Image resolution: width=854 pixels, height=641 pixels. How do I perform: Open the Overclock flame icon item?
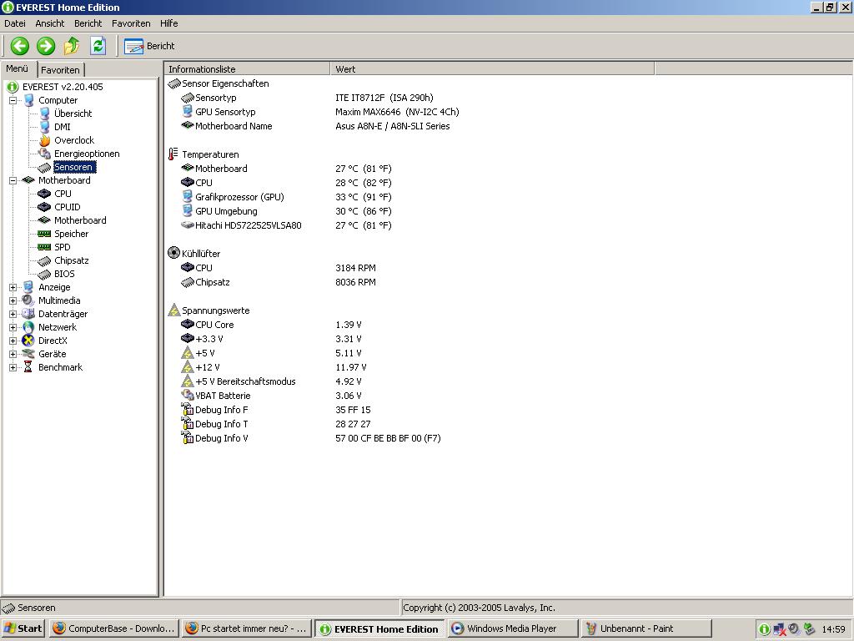[45, 140]
